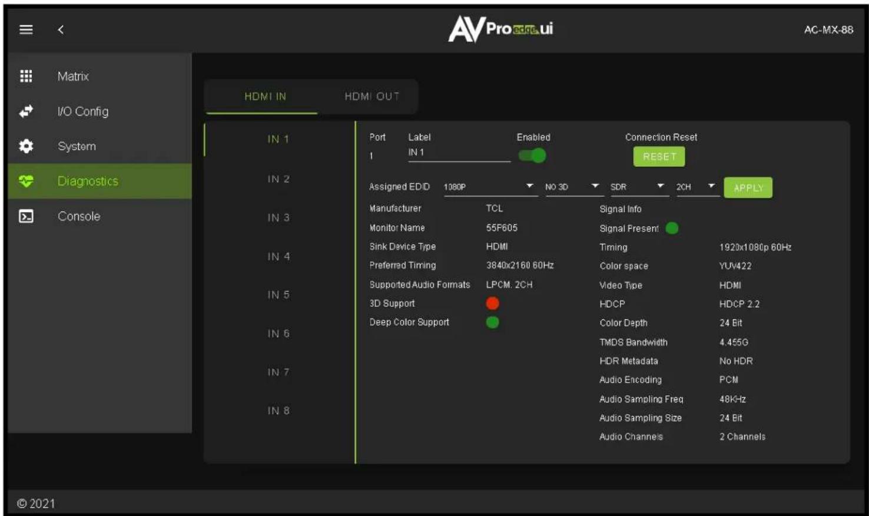The image size is (869, 516).
Task: Click Audio Sampling Freq value 48KHz
Action: [732, 399]
